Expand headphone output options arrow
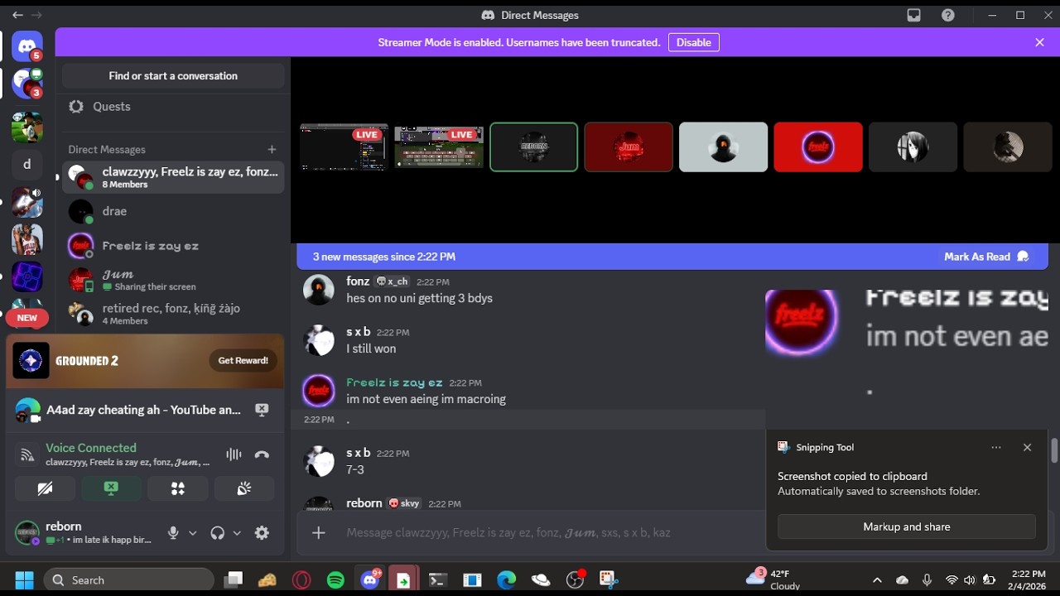The image size is (1060, 596). coord(237,533)
